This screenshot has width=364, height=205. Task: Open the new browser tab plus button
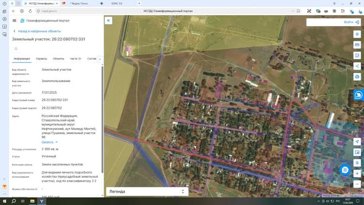tap(139, 3)
